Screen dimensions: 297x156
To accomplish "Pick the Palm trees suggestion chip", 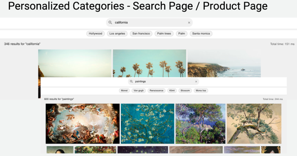I will 164,34.
